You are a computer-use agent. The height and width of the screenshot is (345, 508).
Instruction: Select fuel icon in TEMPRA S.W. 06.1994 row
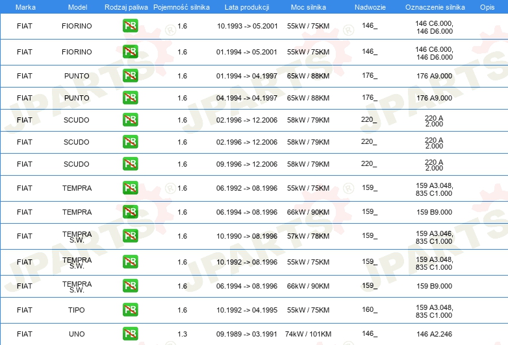click(130, 285)
